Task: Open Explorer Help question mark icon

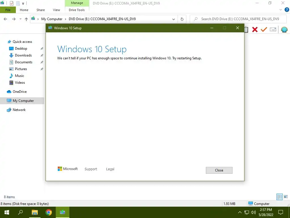Action: [287, 10]
